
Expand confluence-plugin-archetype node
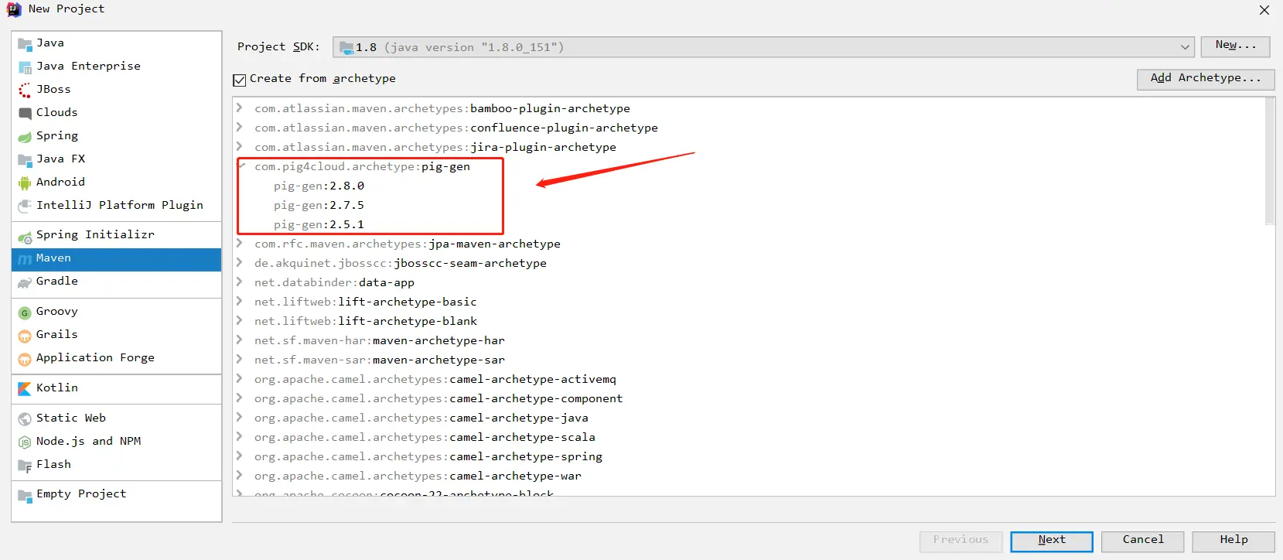(241, 127)
